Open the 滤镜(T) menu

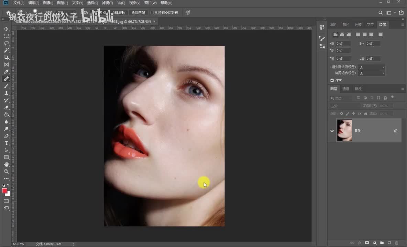pyautogui.click(x=107, y=3)
